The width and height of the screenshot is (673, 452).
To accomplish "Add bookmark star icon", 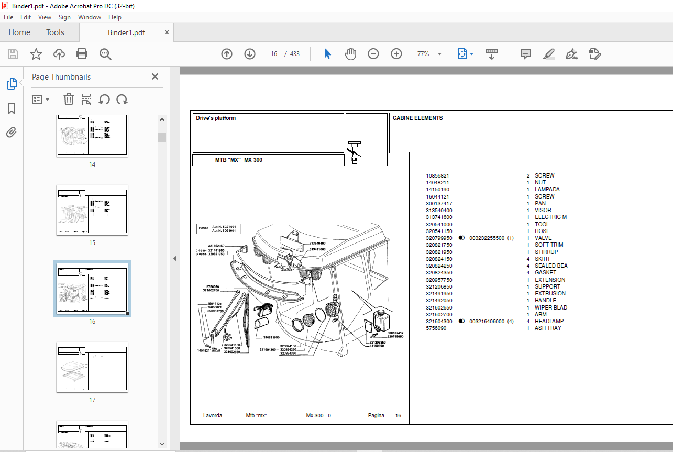I will 36,54.
